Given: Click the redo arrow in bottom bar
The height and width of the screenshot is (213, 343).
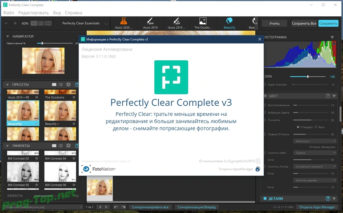Looking at the screenshot, I should tap(123, 207).
